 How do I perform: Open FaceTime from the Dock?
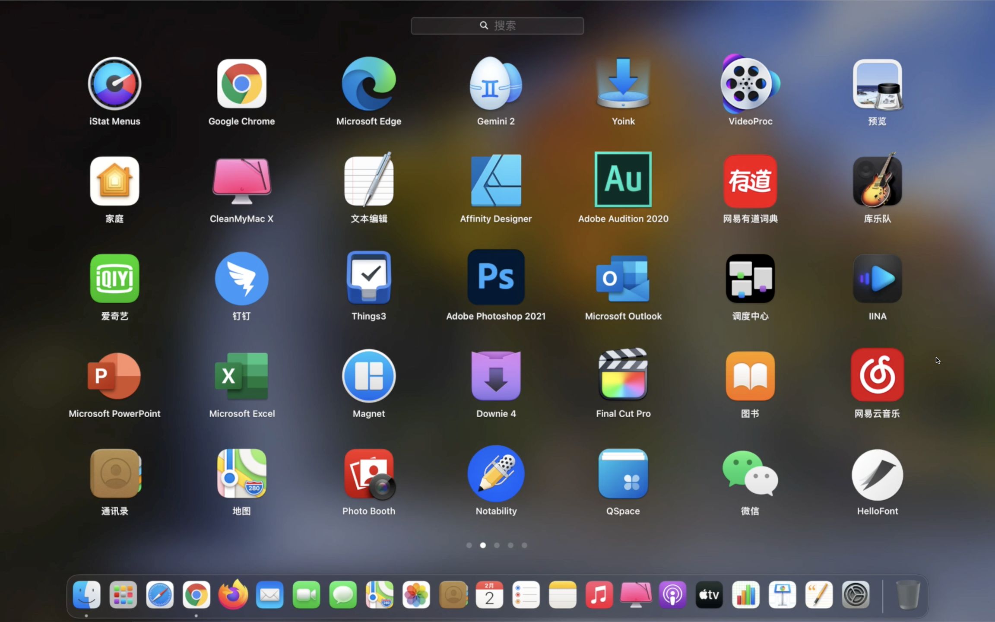(x=306, y=595)
